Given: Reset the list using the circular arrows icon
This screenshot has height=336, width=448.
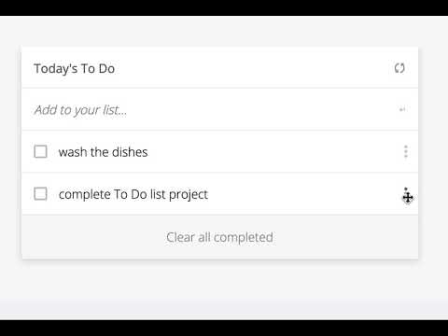Looking at the screenshot, I should [x=399, y=68].
